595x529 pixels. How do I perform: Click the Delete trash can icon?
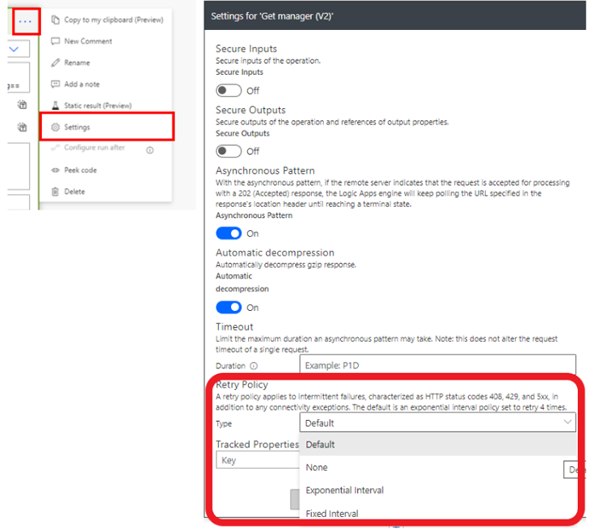55,192
